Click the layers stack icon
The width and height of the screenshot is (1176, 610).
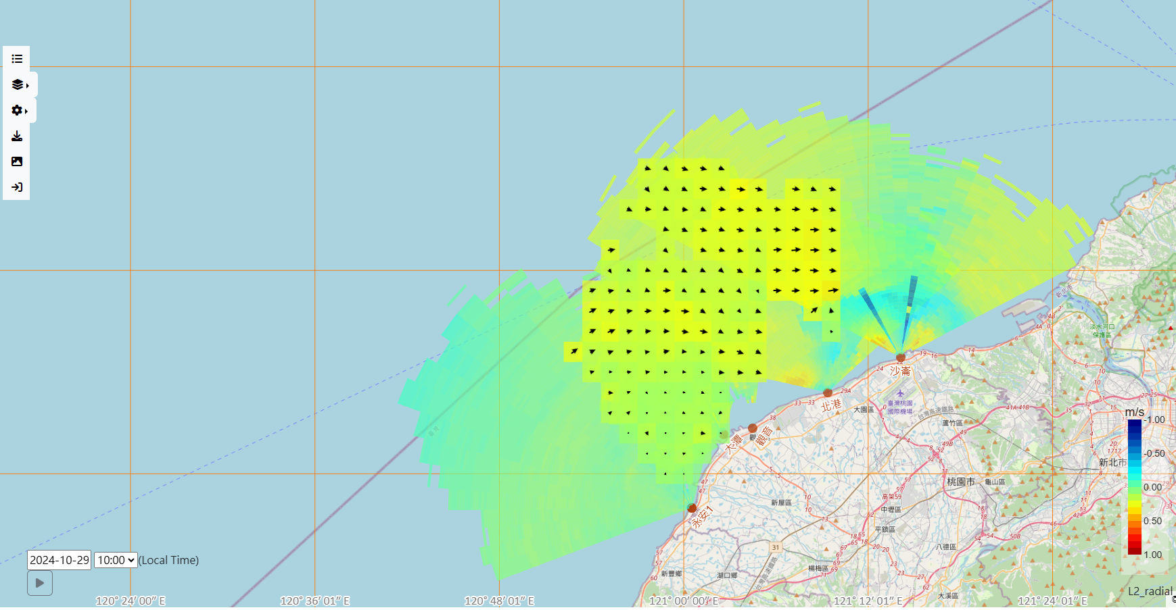pyautogui.click(x=17, y=84)
